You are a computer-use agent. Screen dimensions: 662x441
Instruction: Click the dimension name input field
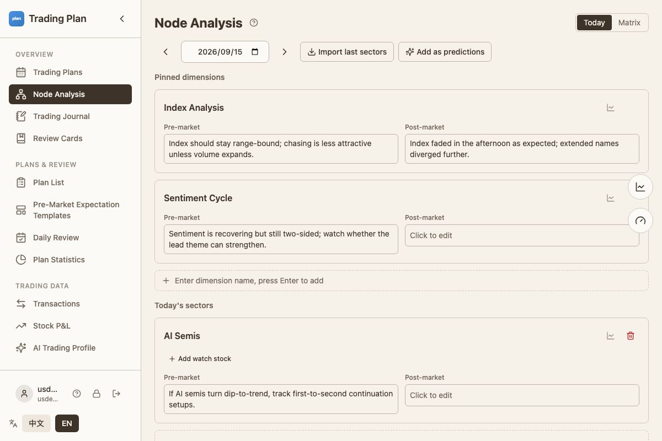[x=401, y=281]
